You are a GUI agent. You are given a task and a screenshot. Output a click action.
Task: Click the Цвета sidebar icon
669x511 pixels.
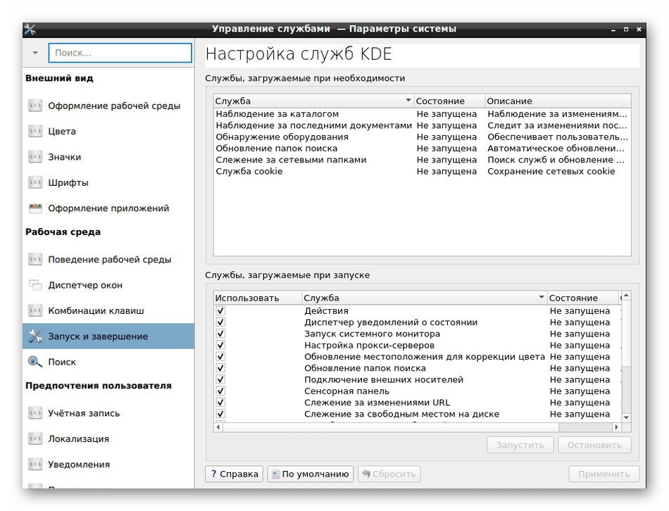pos(35,131)
